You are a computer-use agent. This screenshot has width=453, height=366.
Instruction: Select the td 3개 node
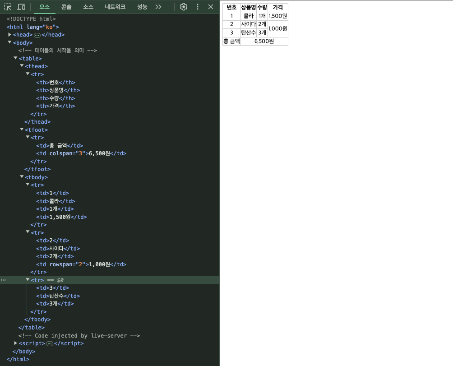point(55,304)
